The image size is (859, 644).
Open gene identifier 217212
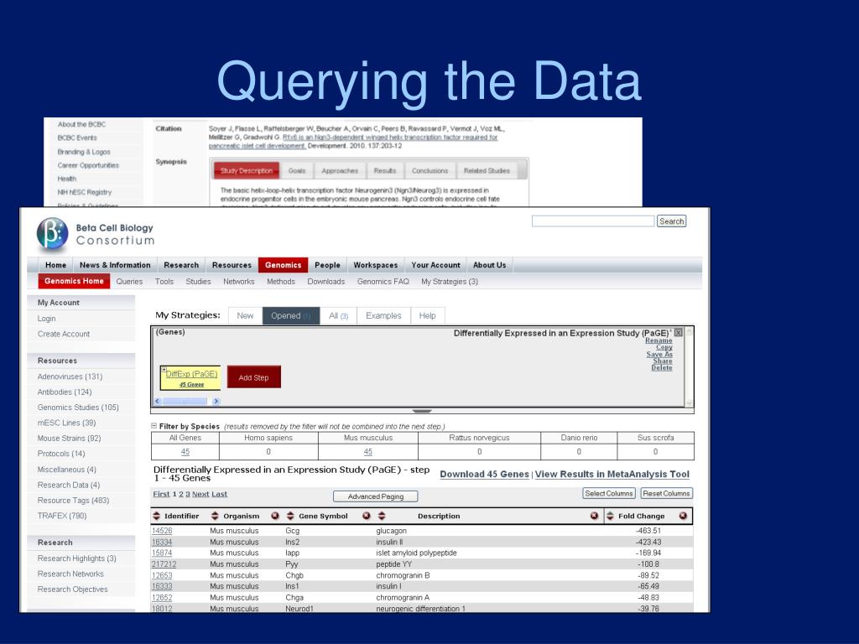[x=164, y=564]
